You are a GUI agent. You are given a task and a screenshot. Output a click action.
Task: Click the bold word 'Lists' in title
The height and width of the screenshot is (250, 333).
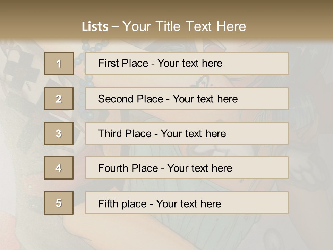click(x=95, y=27)
